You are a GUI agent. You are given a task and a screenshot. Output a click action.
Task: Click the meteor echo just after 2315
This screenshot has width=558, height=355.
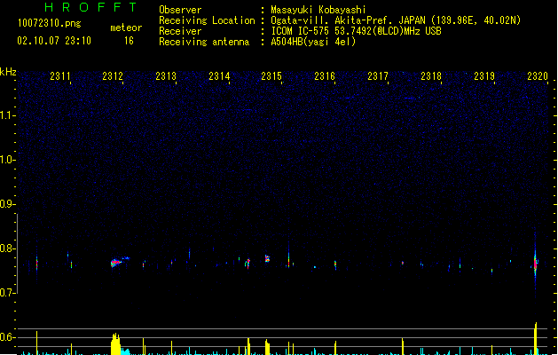[288, 259]
